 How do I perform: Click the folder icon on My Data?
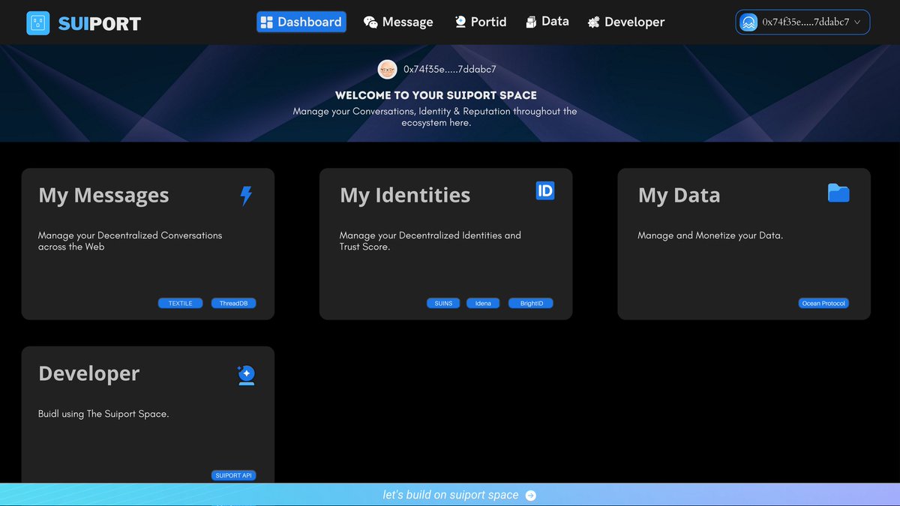point(838,193)
